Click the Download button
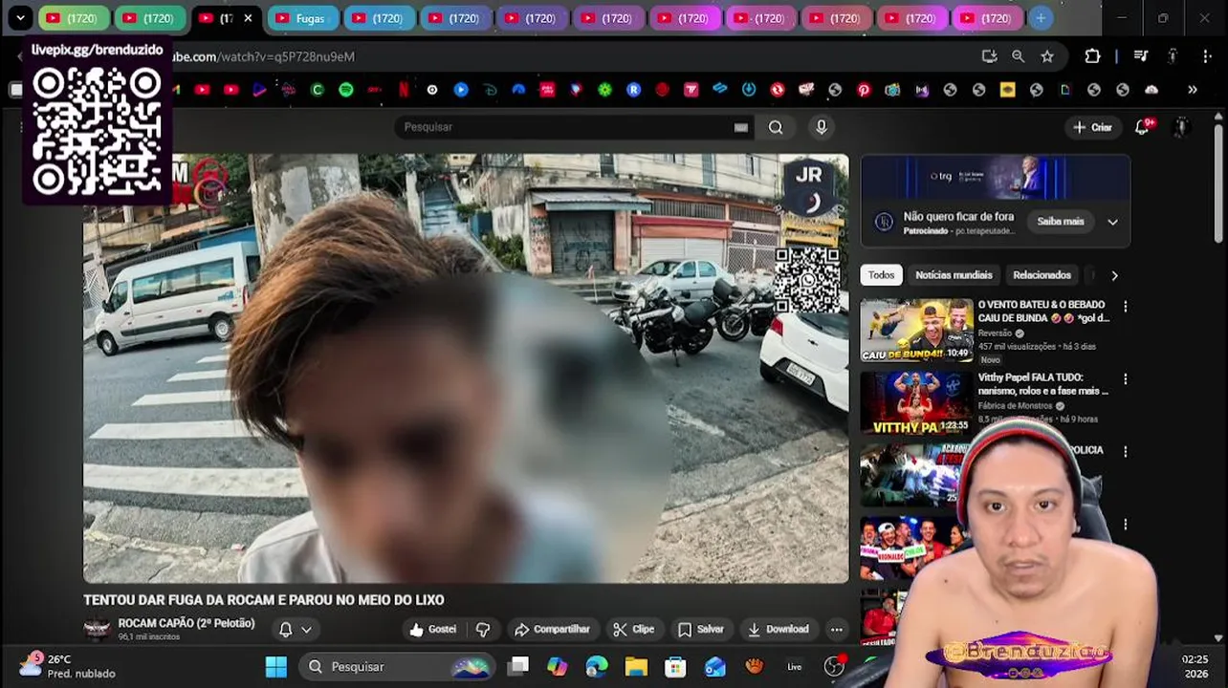 (x=778, y=630)
